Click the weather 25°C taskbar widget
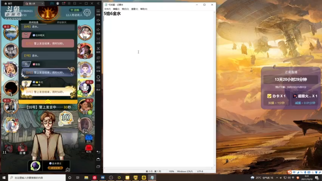 262,178
